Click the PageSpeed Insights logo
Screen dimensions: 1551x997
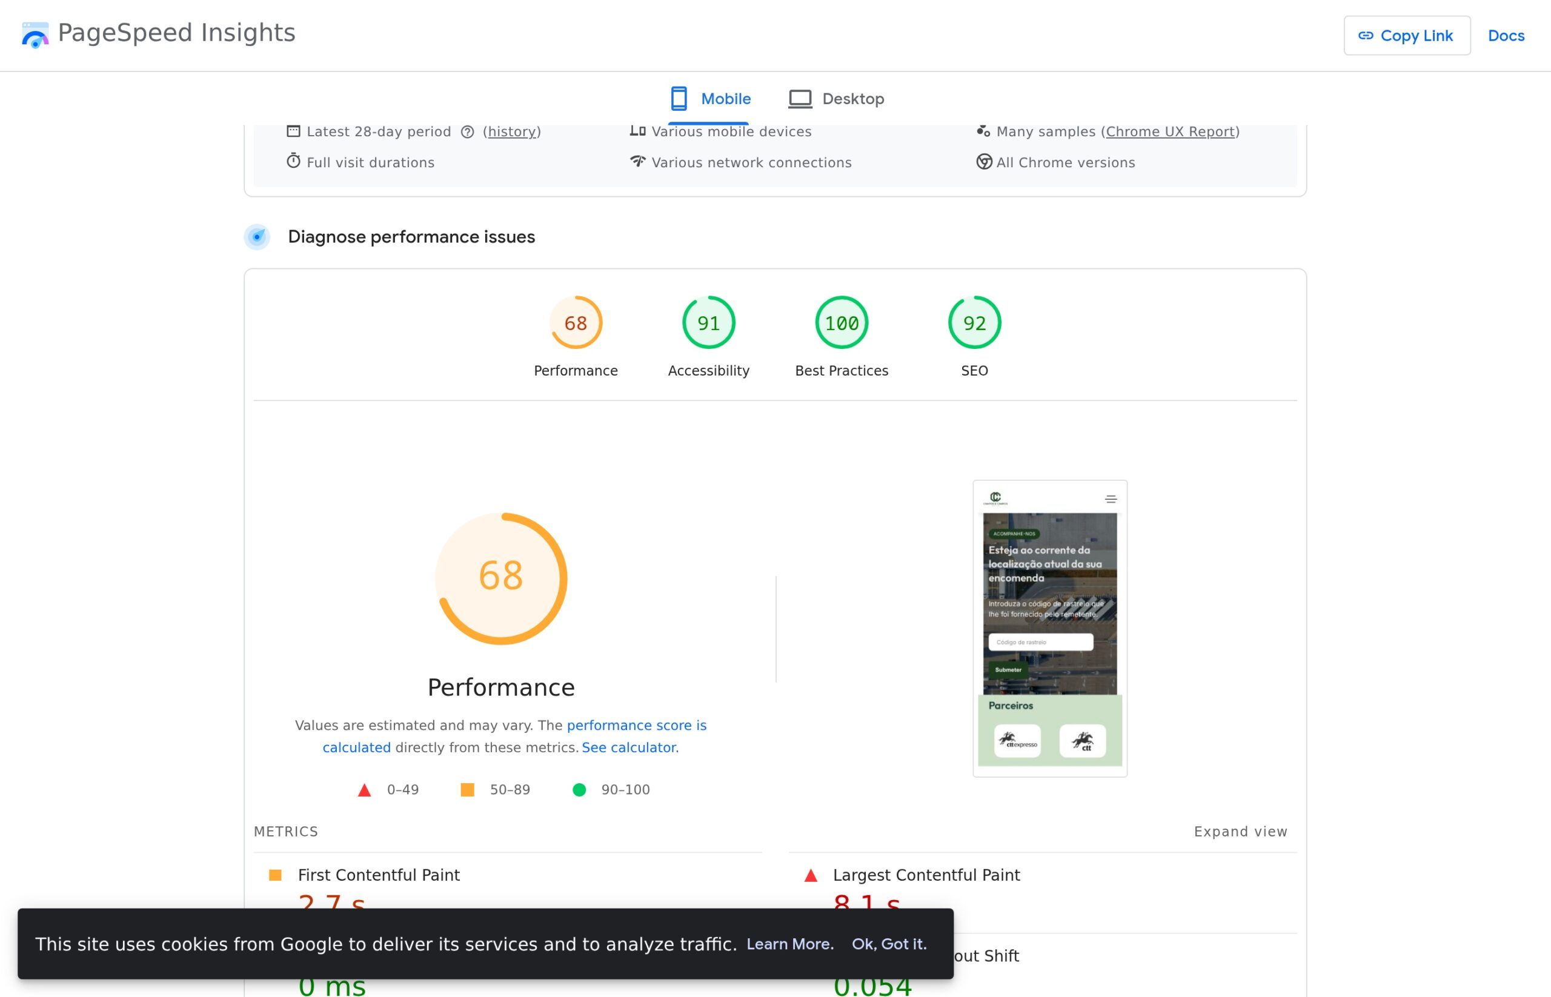(35, 35)
